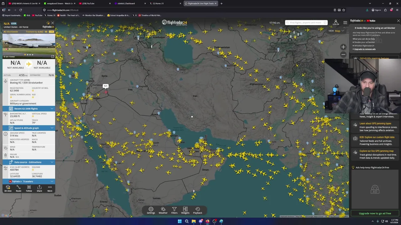Click the LOG IN user icon
401x225 pixels.
[x=336, y=22]
